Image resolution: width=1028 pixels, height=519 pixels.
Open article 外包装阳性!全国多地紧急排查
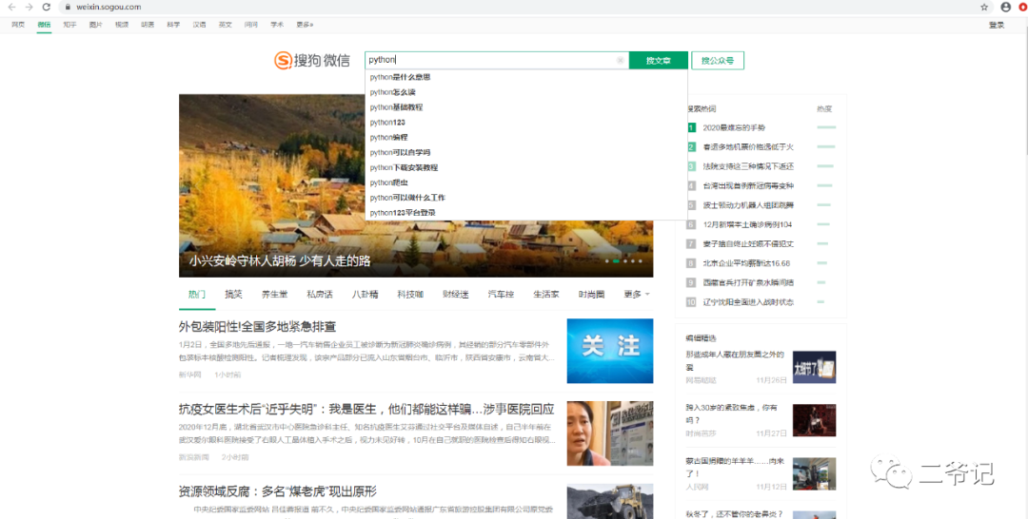pyautogui.click(x=257, y=327)
